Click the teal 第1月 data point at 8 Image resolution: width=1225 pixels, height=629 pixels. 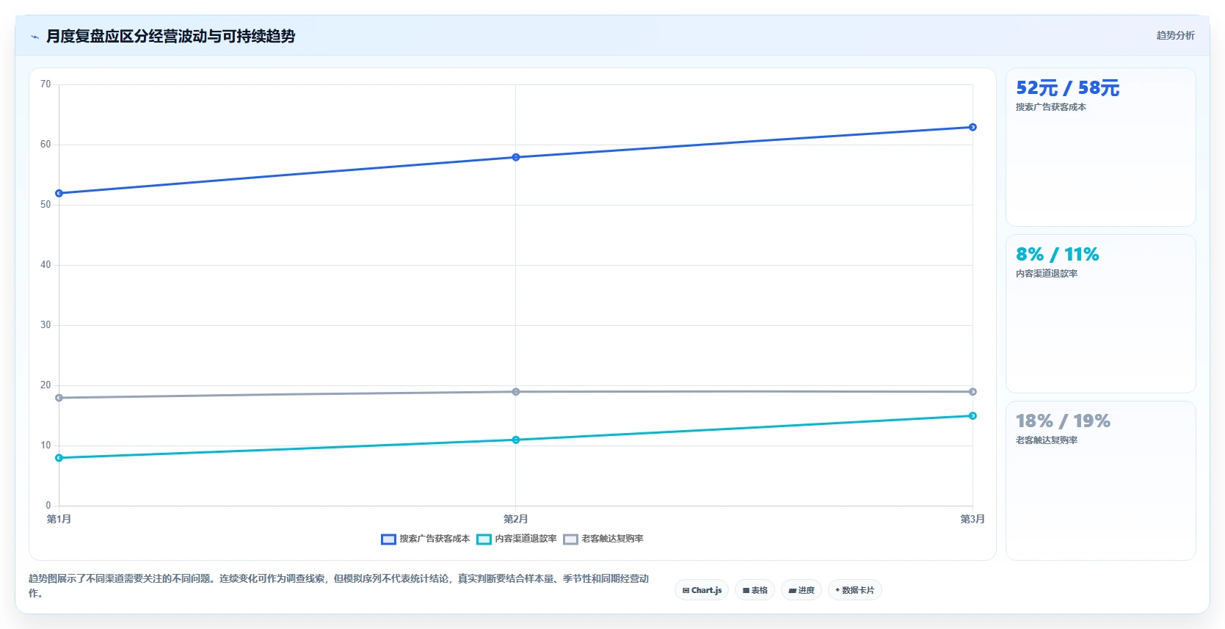tap(59, 458)
